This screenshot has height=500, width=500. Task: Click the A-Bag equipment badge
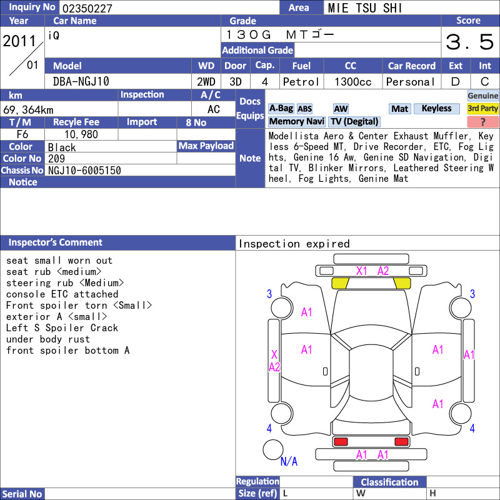pyautogui.click(x=281, y=108)
